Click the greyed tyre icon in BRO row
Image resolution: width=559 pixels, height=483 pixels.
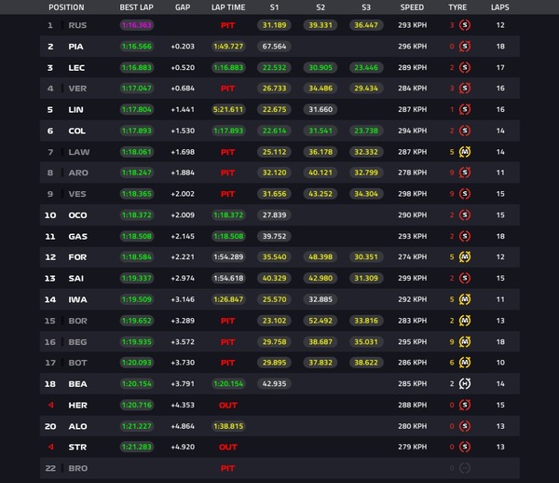465,468
